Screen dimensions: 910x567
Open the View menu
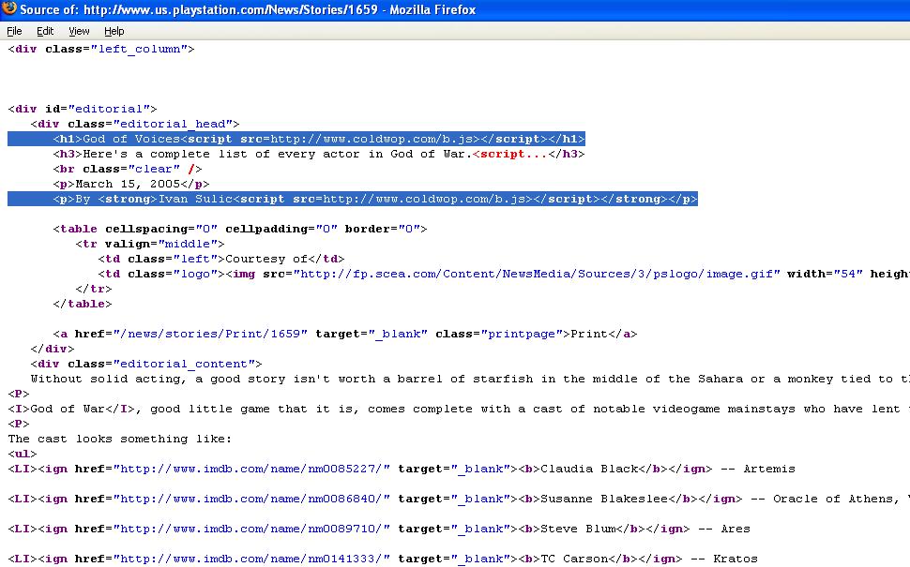point(79,31)
